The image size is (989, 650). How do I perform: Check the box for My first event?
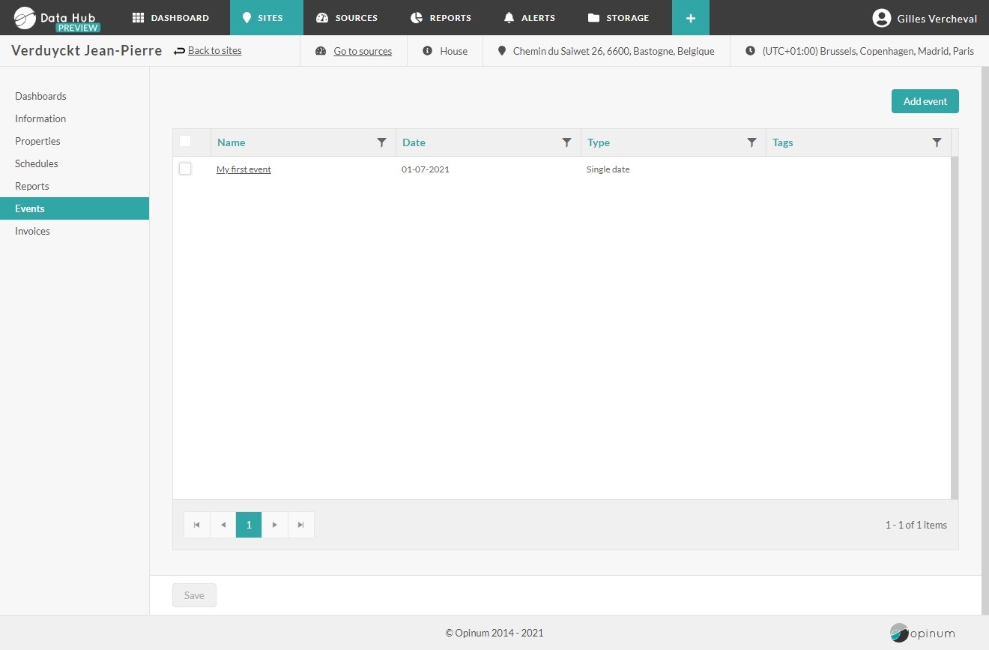point(185,169)
